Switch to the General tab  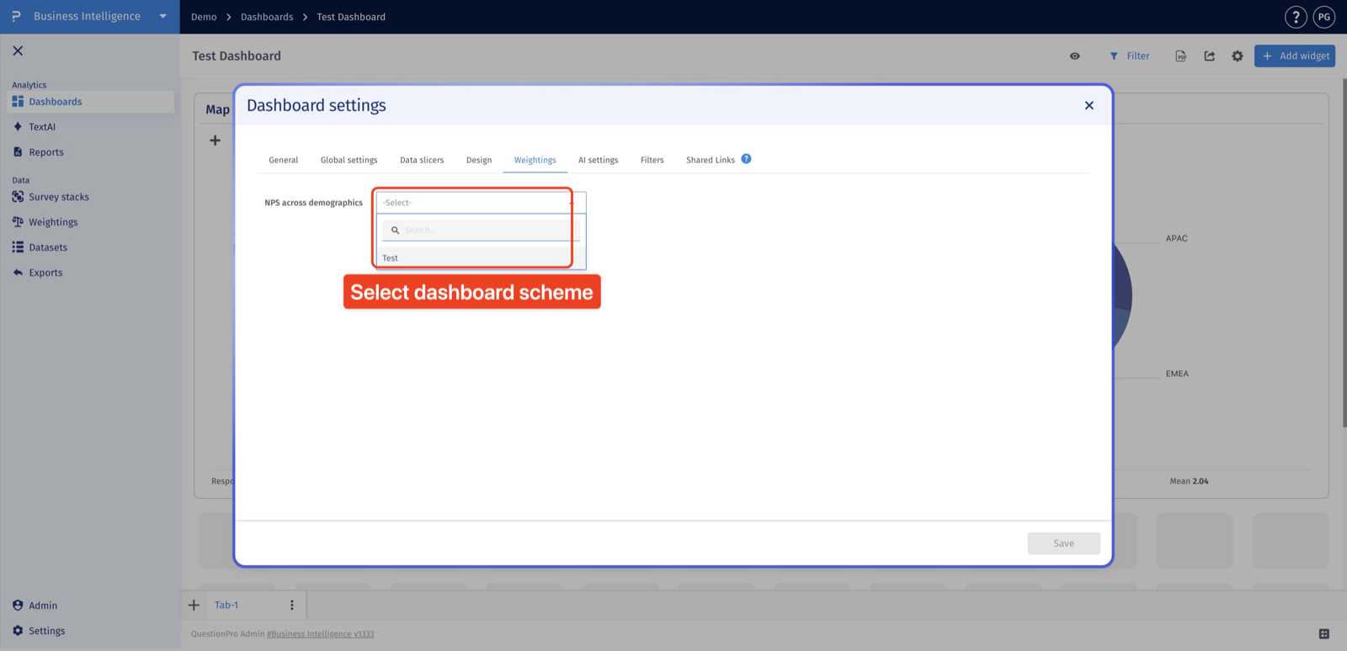[284, 160]
